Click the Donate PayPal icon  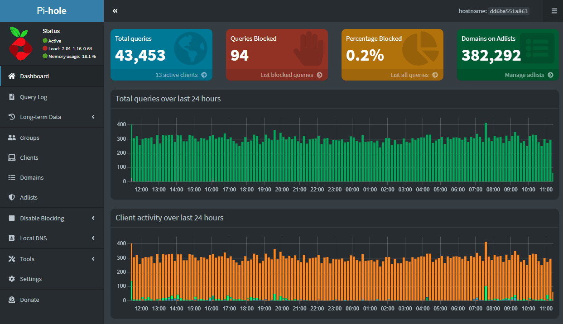(x=12, y=300)
